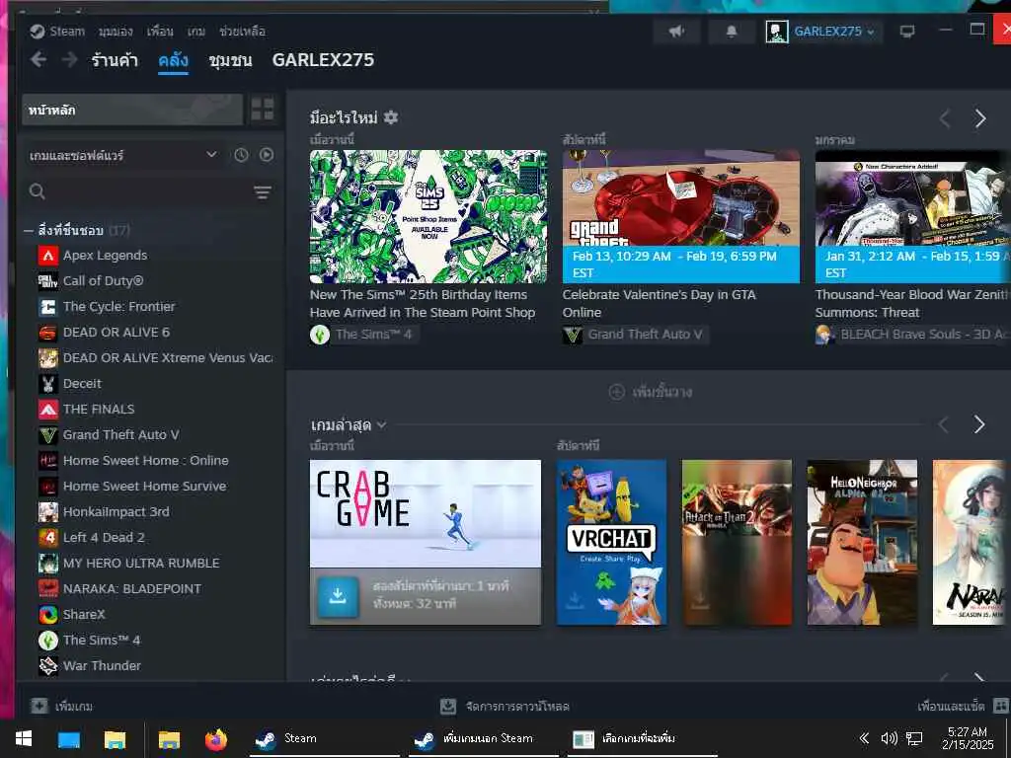Open the announcements megaphone icon
Image resolution: width=1011 pixels, height=758 pixels.
676,31
